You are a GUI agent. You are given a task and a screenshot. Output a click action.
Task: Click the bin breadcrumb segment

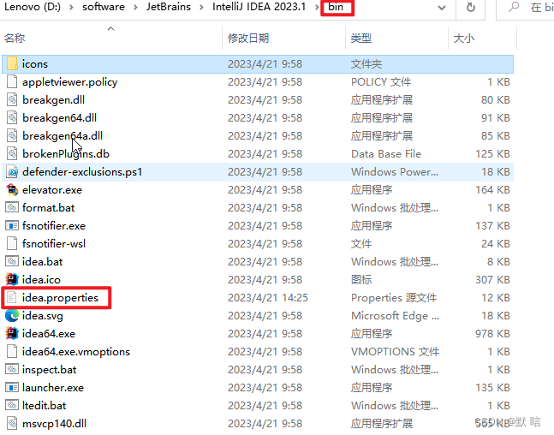(x=336, y=7)
